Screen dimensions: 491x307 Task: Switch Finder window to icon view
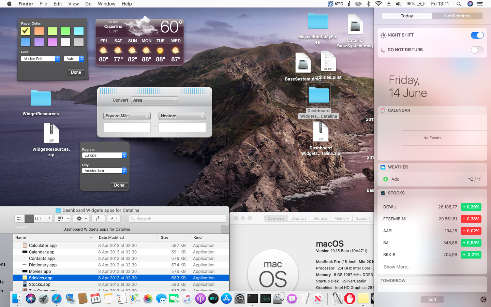(x=20, y=219)
